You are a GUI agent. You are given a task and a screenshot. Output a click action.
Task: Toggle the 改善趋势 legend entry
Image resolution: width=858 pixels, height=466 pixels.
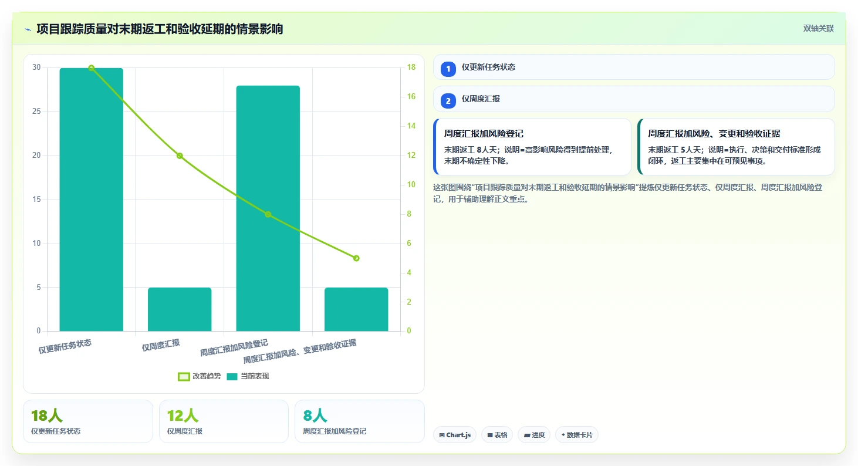click(x=200, y=376)
